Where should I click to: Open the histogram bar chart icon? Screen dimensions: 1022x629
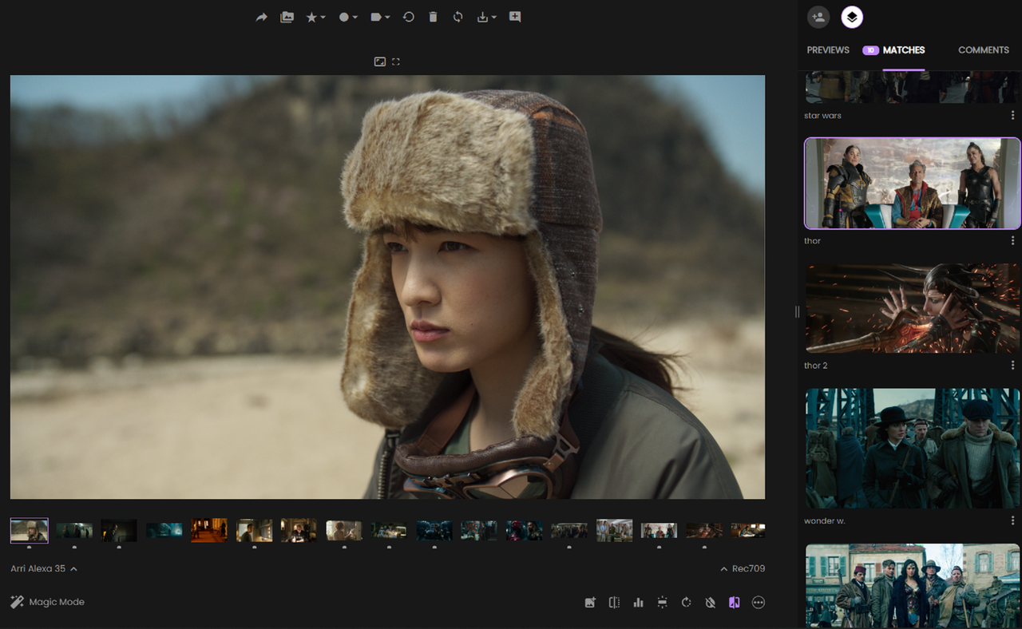tap(638, 603)
